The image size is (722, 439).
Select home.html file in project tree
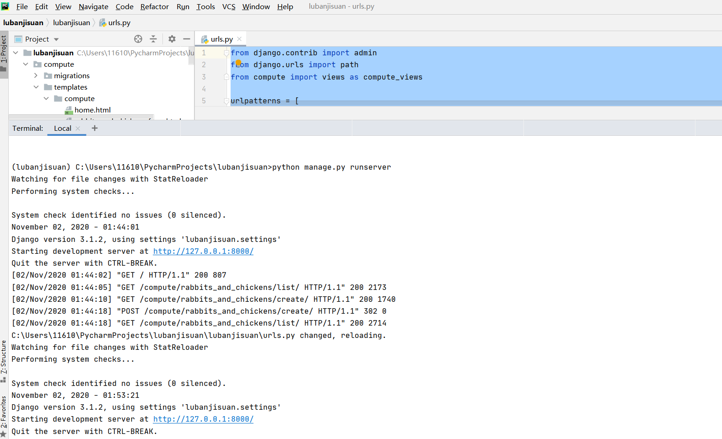(92, 110)
